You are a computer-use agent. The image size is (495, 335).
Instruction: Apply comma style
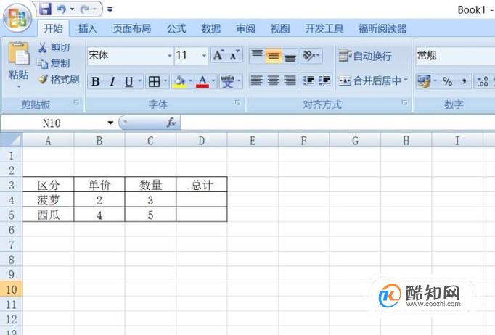point(464,81)
